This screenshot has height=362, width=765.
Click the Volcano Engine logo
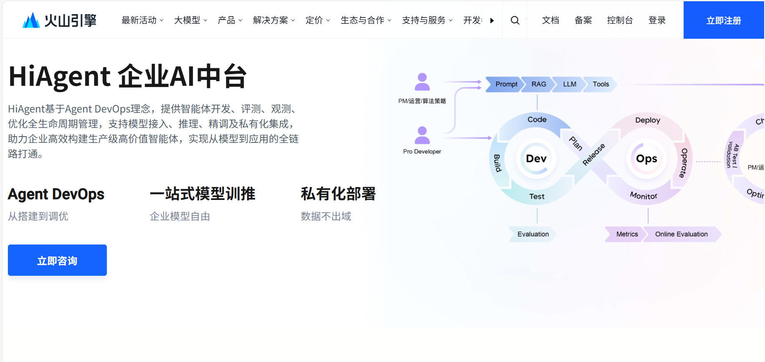(59, 20)
